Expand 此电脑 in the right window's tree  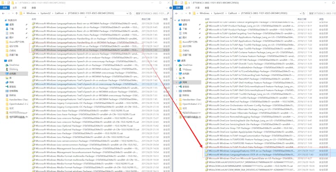point(177,74)
